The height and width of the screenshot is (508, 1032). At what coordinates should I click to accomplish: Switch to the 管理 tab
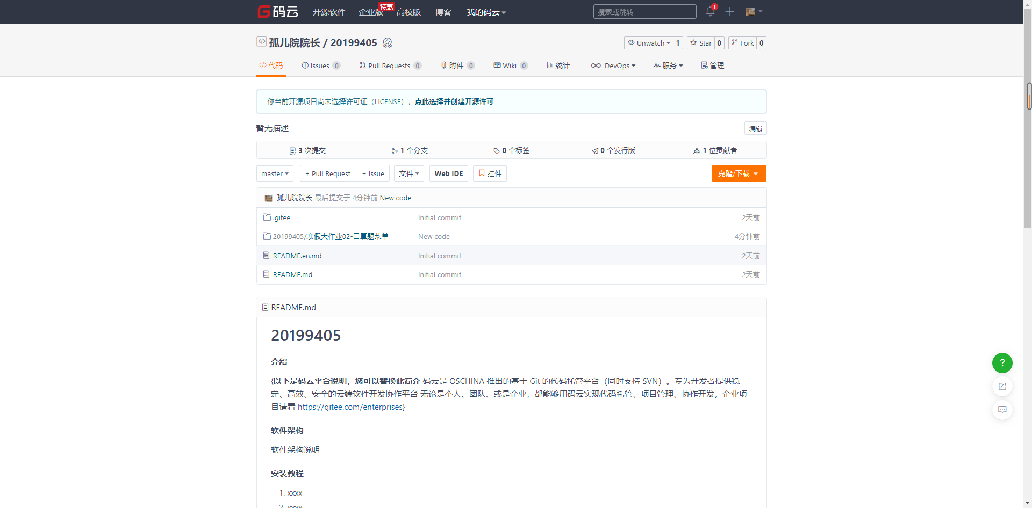713,66
